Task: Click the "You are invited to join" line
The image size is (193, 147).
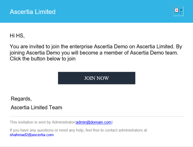Action: [x=36, y=47]
